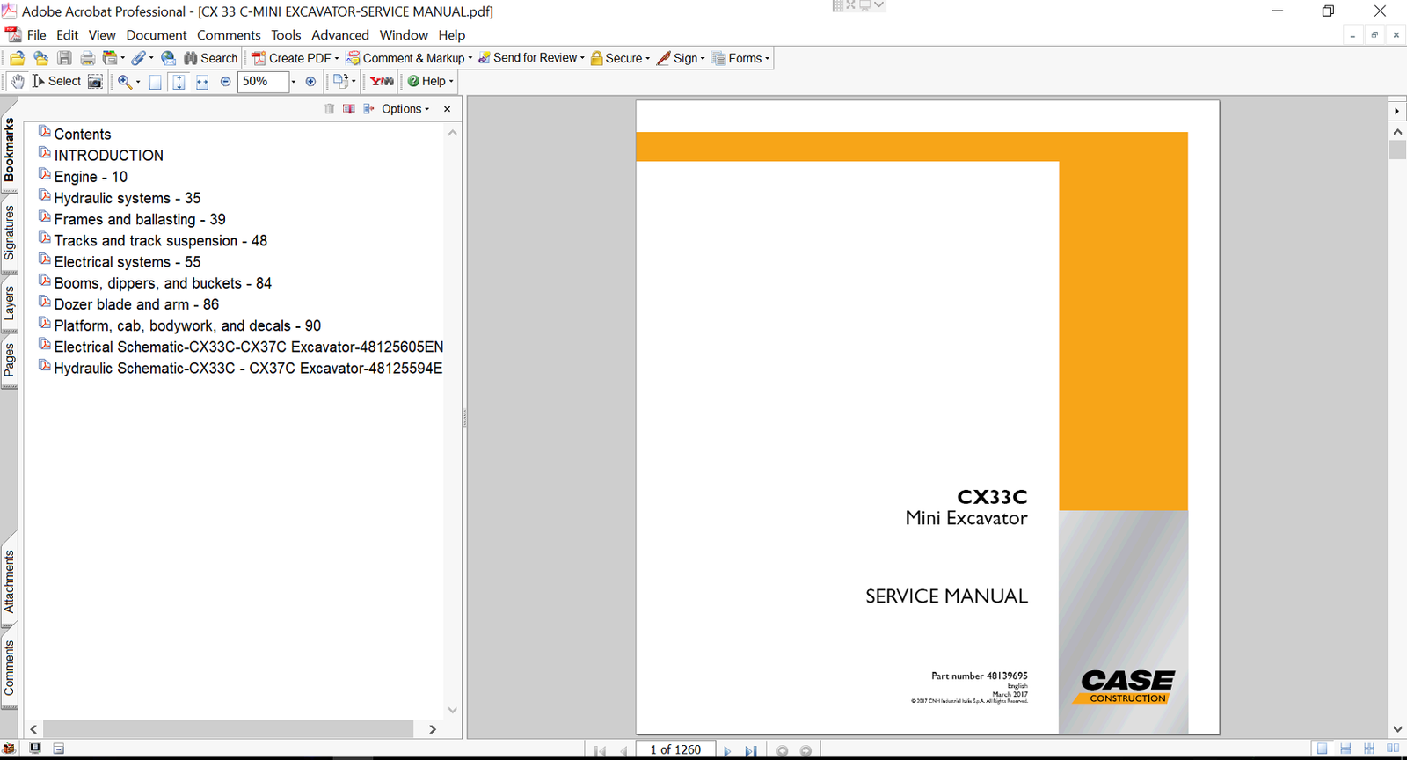Click the Print icon in toolbar

[x=87, y=58]
